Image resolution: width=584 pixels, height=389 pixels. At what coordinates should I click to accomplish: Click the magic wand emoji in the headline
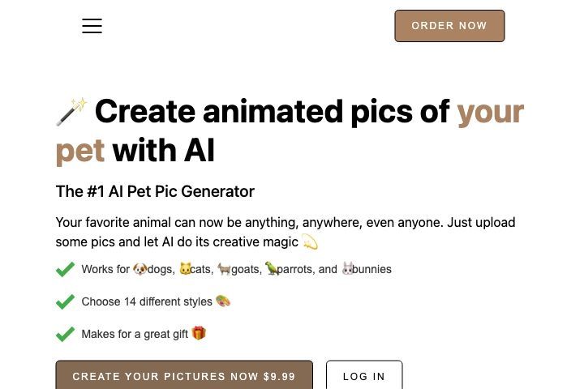click(72, 112)
